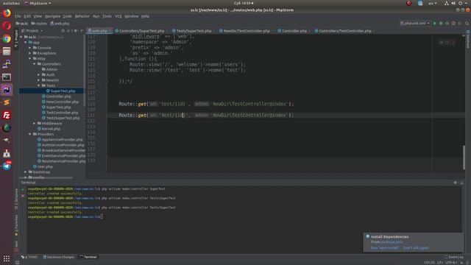
Task: Collapse the Providers folder
Action: [29, 134]
